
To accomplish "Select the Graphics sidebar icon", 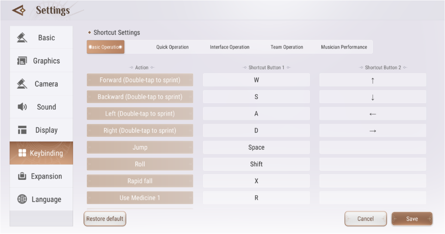I will point(22,61).
